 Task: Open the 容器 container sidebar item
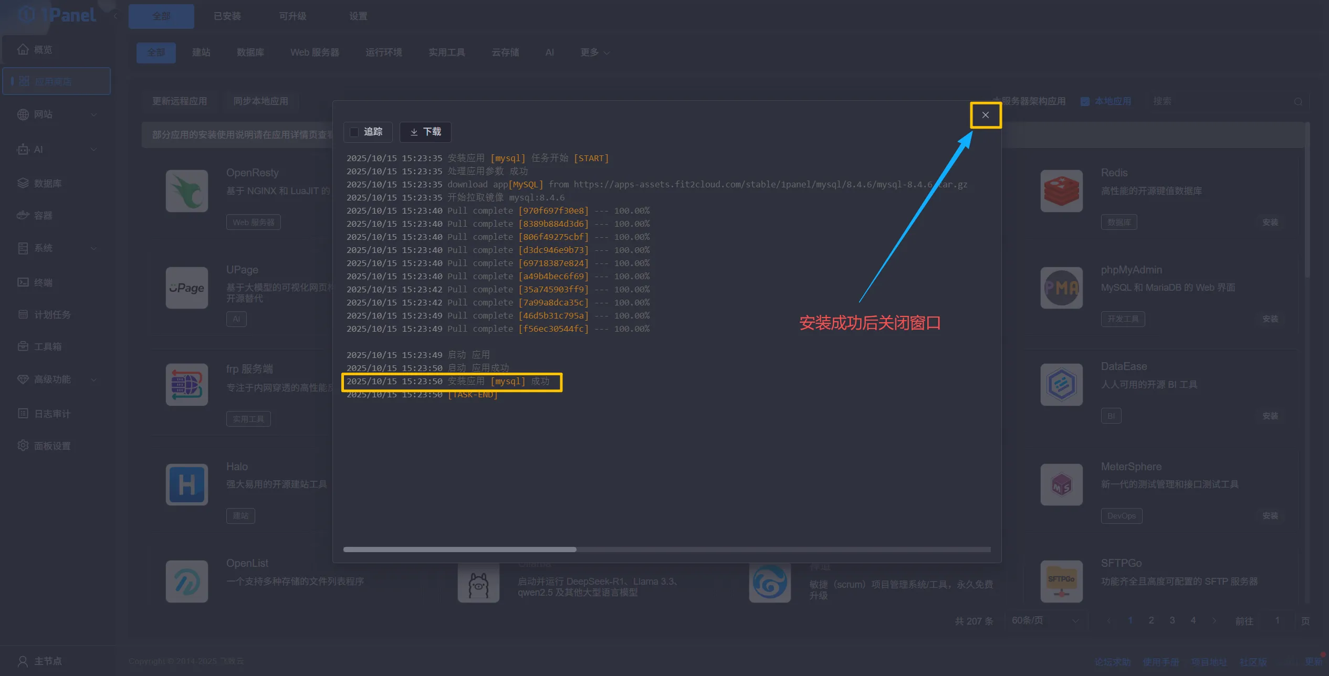click(43, 216)
